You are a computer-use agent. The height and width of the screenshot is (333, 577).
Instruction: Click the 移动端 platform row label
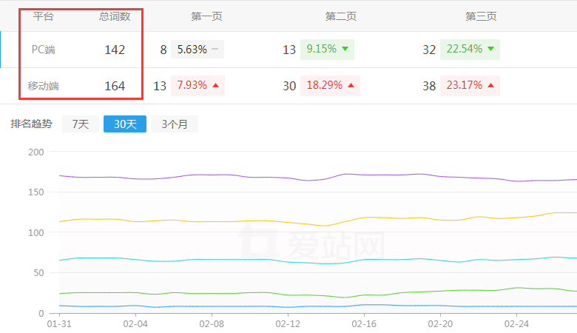[x=43, y=86]
